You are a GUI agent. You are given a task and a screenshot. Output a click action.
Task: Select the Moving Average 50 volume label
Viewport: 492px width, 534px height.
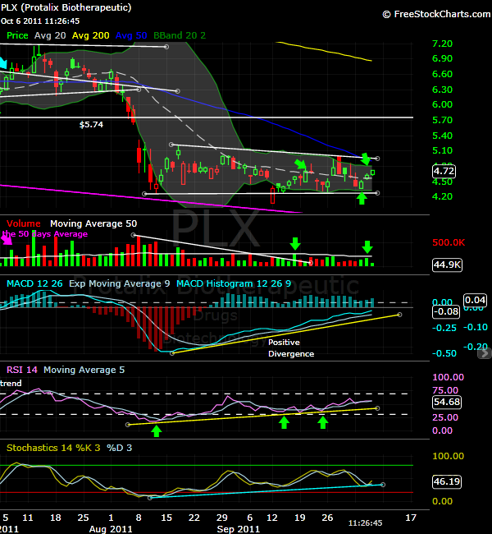click(93, 223)
